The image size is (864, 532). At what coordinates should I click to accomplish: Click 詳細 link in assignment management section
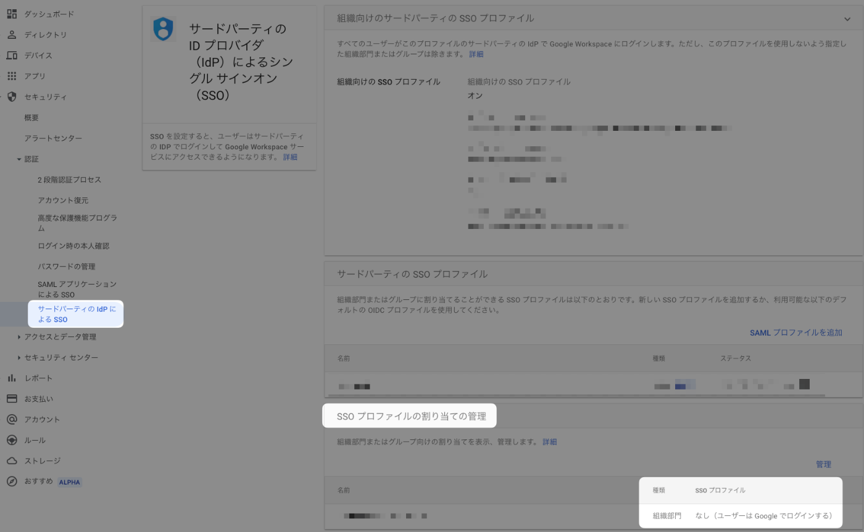pos(549,442)
